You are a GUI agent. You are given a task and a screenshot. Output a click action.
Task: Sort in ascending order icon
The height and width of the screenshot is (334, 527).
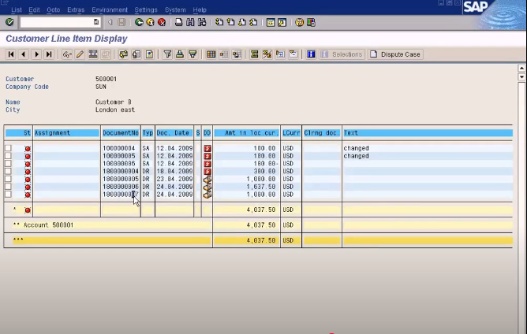(180, 54)
